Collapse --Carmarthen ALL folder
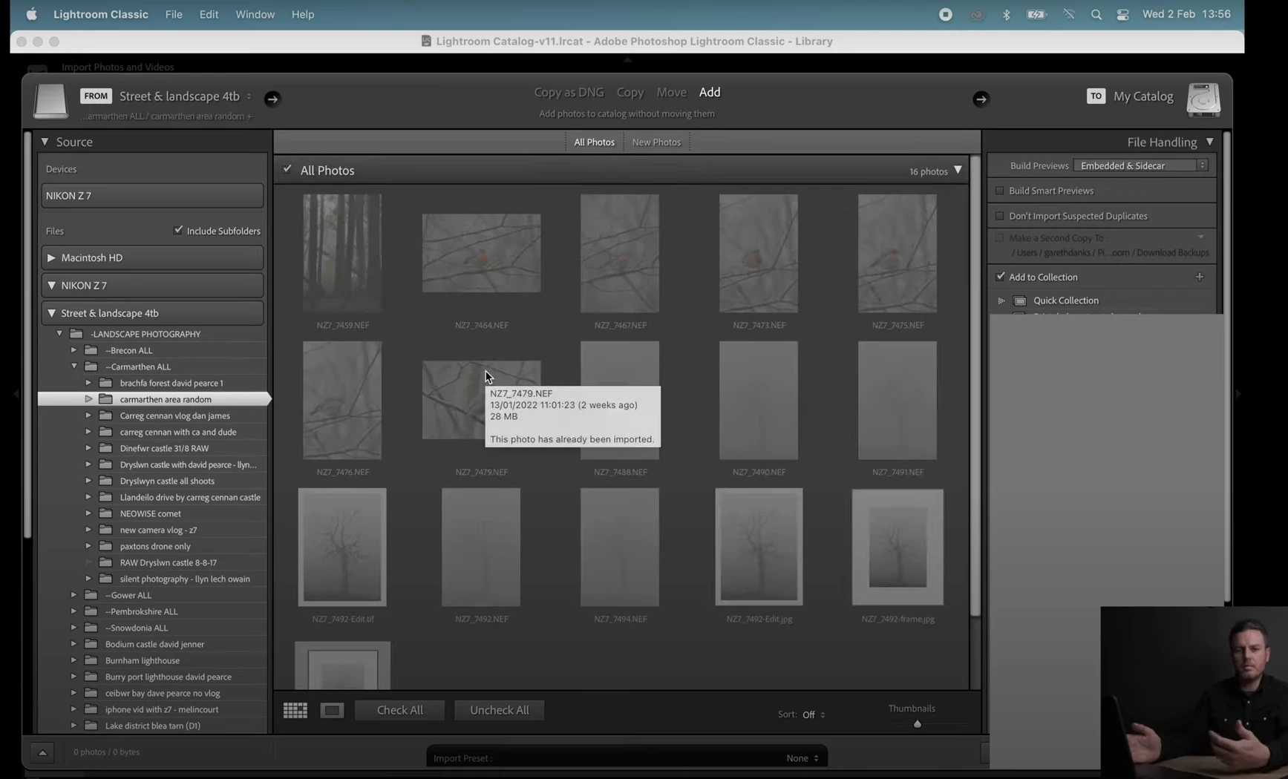The height and width of the screenshot is (779, 1288). point(73,367)
